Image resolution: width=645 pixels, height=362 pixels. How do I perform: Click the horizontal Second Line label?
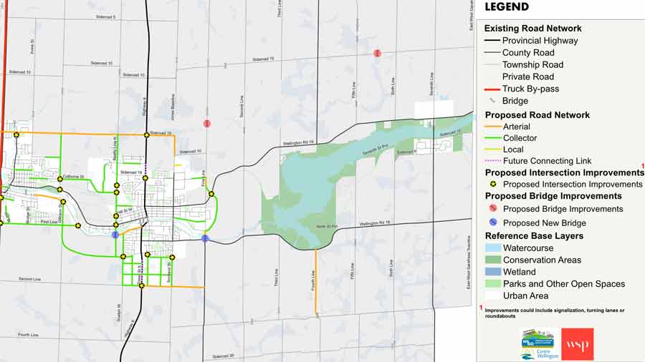29,279
